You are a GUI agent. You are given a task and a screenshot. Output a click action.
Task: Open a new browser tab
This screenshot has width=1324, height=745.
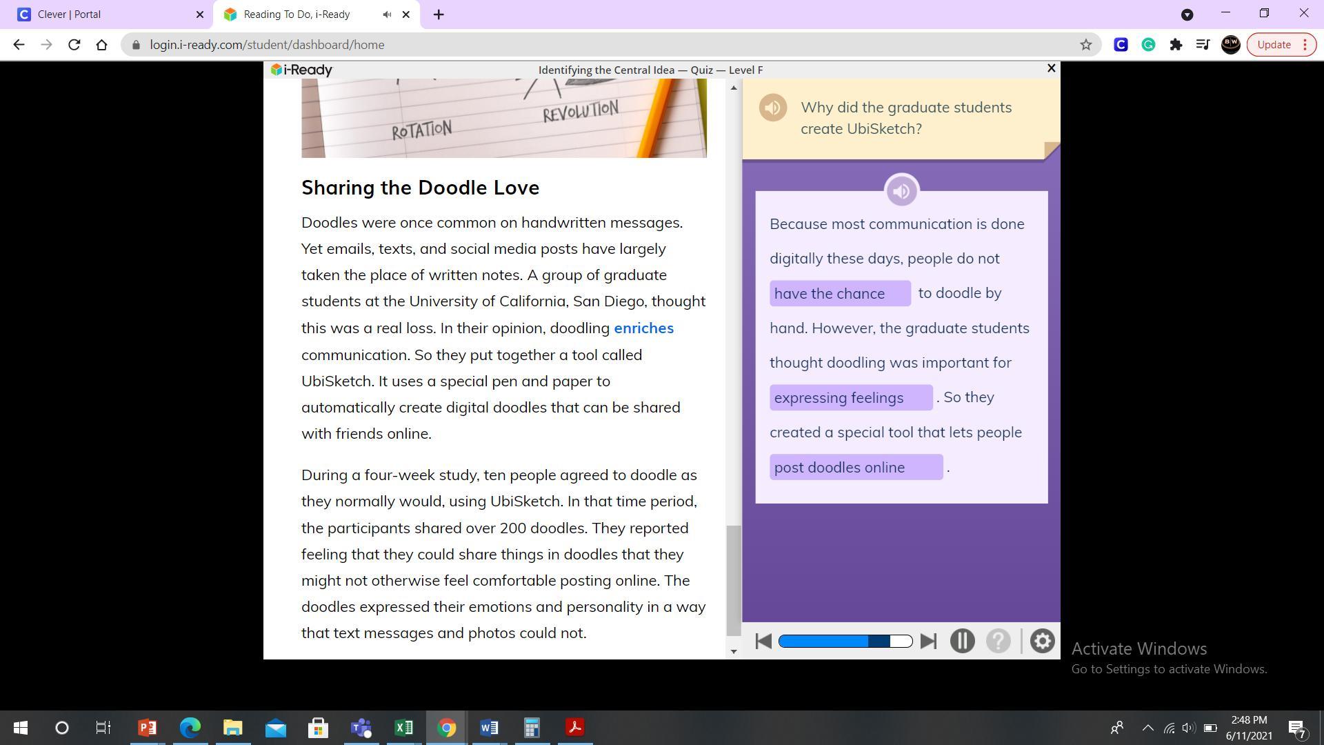point(439,14)
